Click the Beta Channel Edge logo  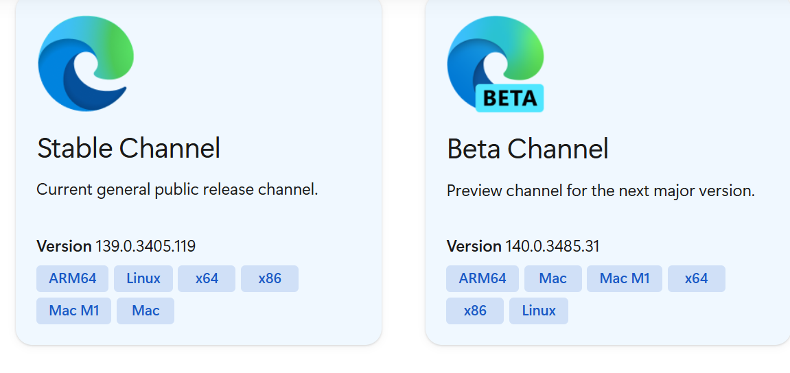point(496,64)
